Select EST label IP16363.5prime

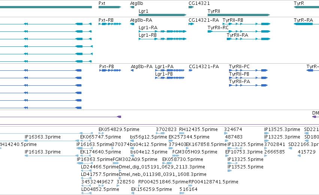point(94,160)
